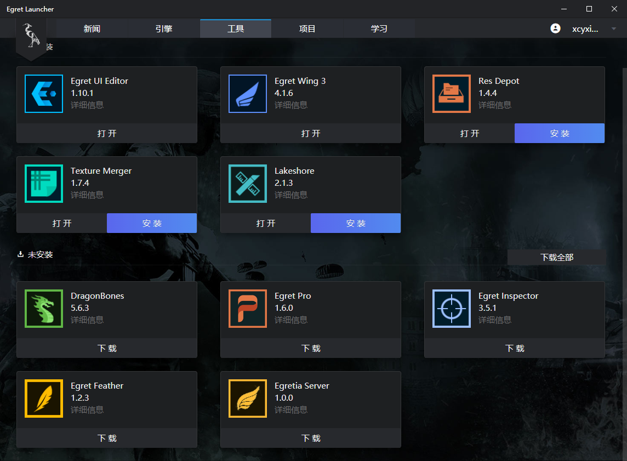Maximize the Egret Launcher window
Viewport: 627px width, 461px height.
pos(589,9)
